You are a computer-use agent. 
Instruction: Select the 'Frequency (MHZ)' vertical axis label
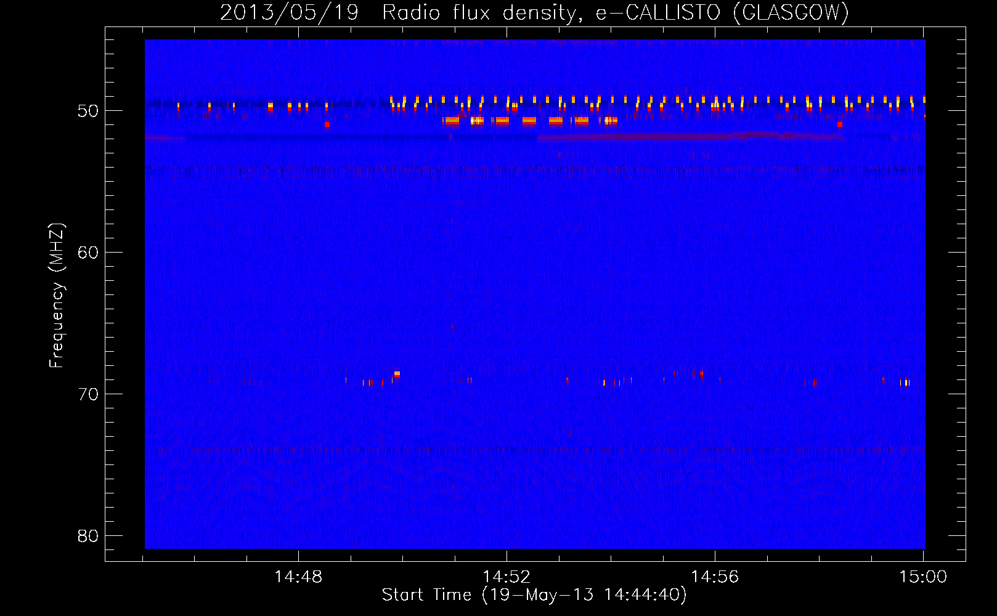(x=57, y=296)
